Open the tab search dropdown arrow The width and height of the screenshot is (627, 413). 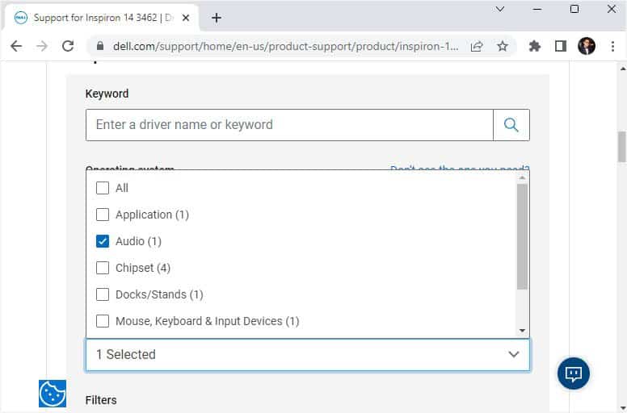[x=500, y=9]
